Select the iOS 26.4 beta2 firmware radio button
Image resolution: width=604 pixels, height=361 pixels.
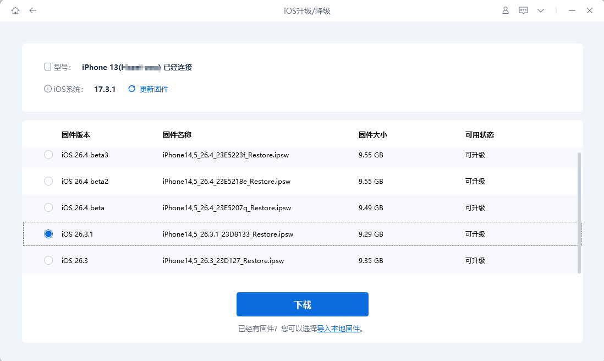point(48,181)
